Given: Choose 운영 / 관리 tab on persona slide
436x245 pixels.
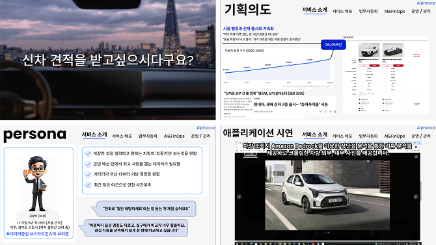Looking at the screenshot, I should pos(200,136).
